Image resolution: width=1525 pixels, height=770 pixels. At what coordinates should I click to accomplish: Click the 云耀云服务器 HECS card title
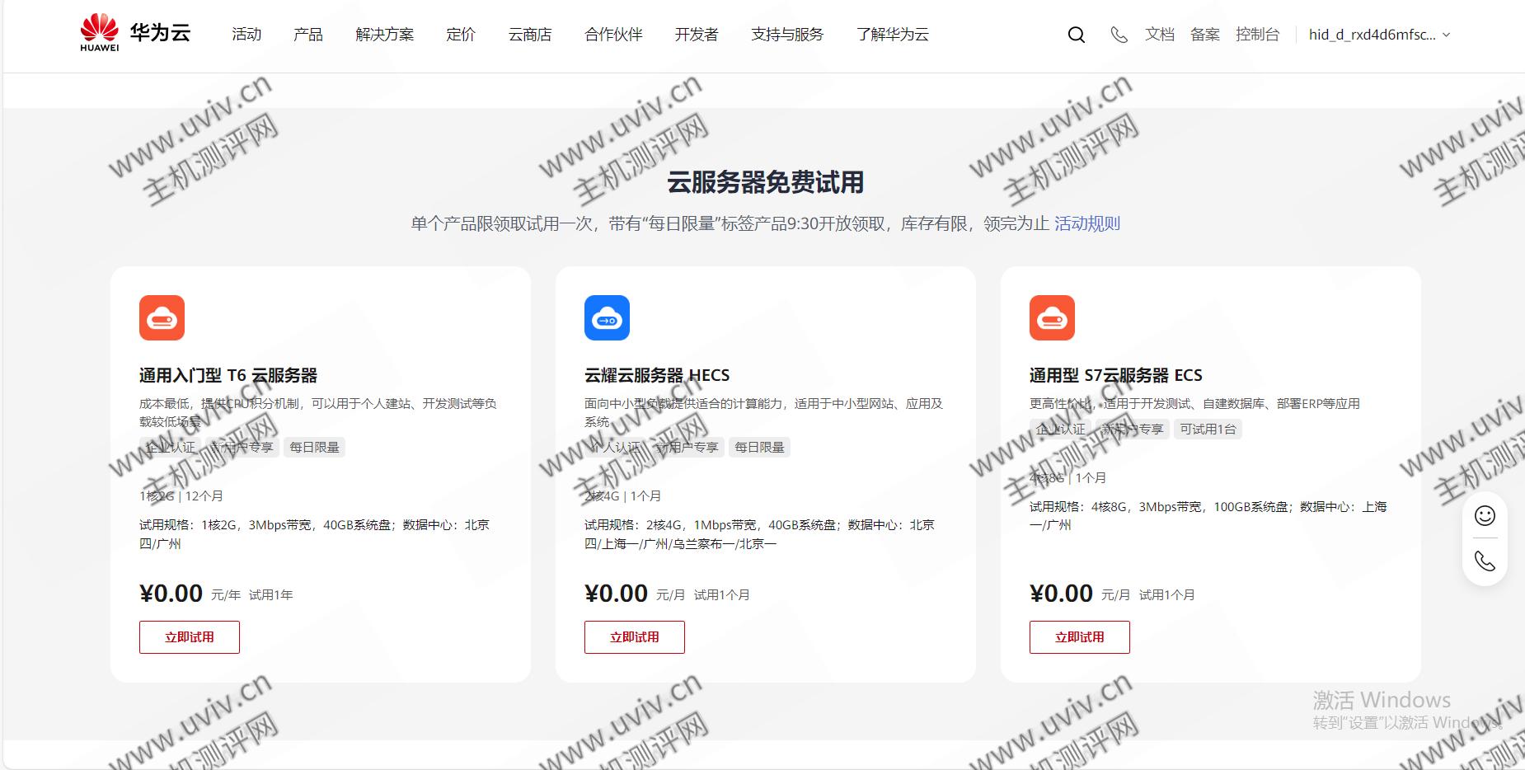pyautogui.click(x=657, y=376)
